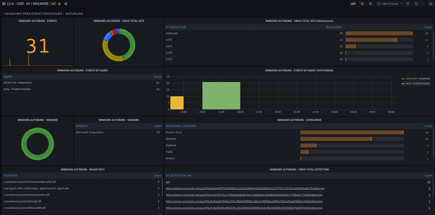Open the VirusTotal link starting with ada04d879

coord(245,188)
